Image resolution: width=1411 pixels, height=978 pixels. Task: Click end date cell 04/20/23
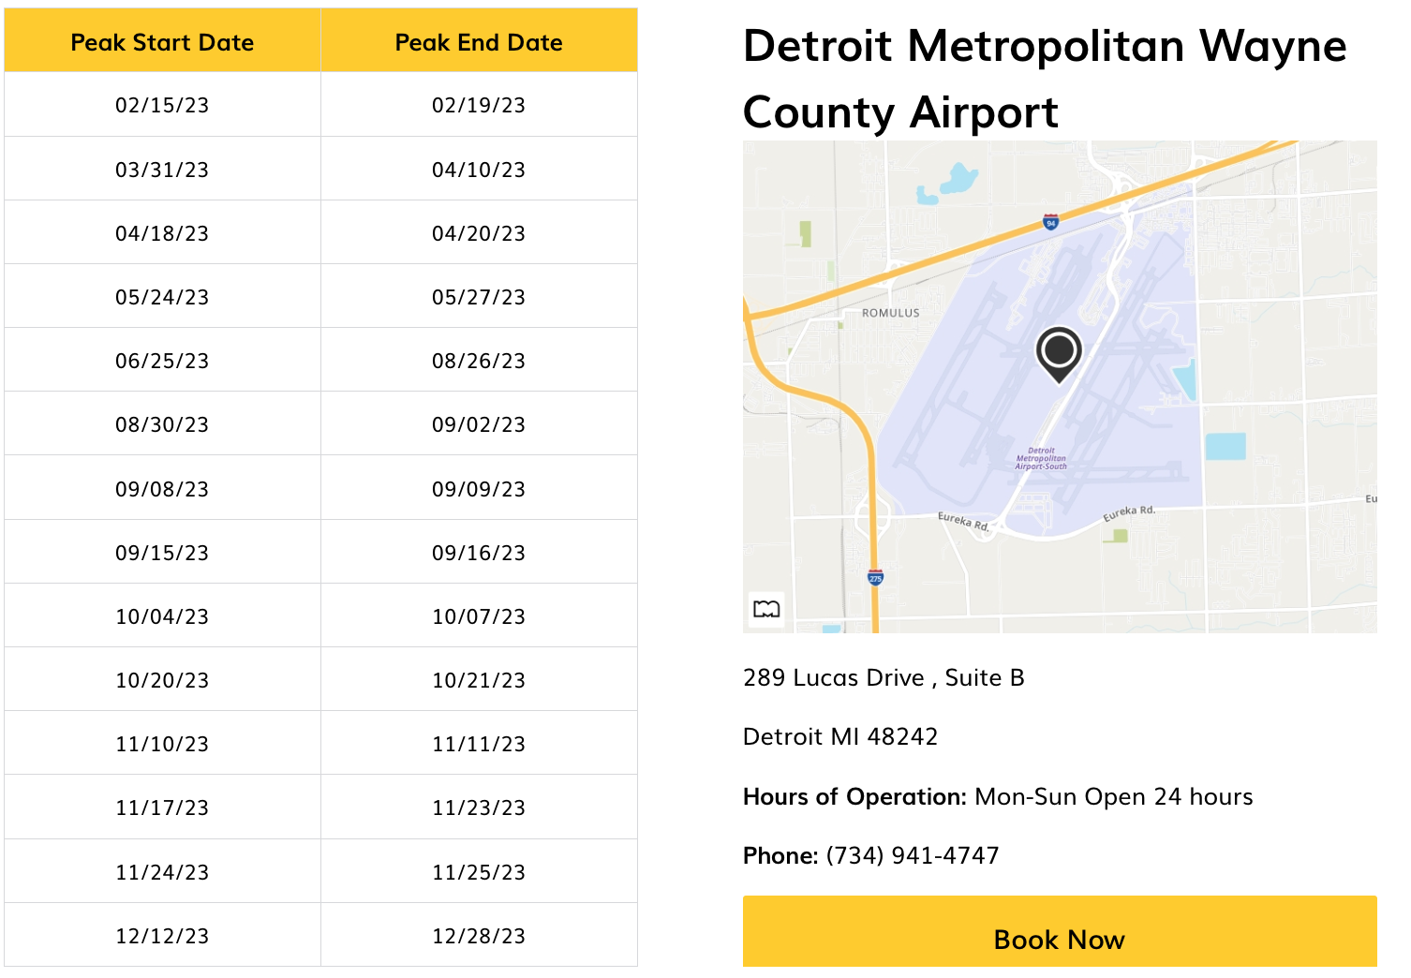coord(479,232)
